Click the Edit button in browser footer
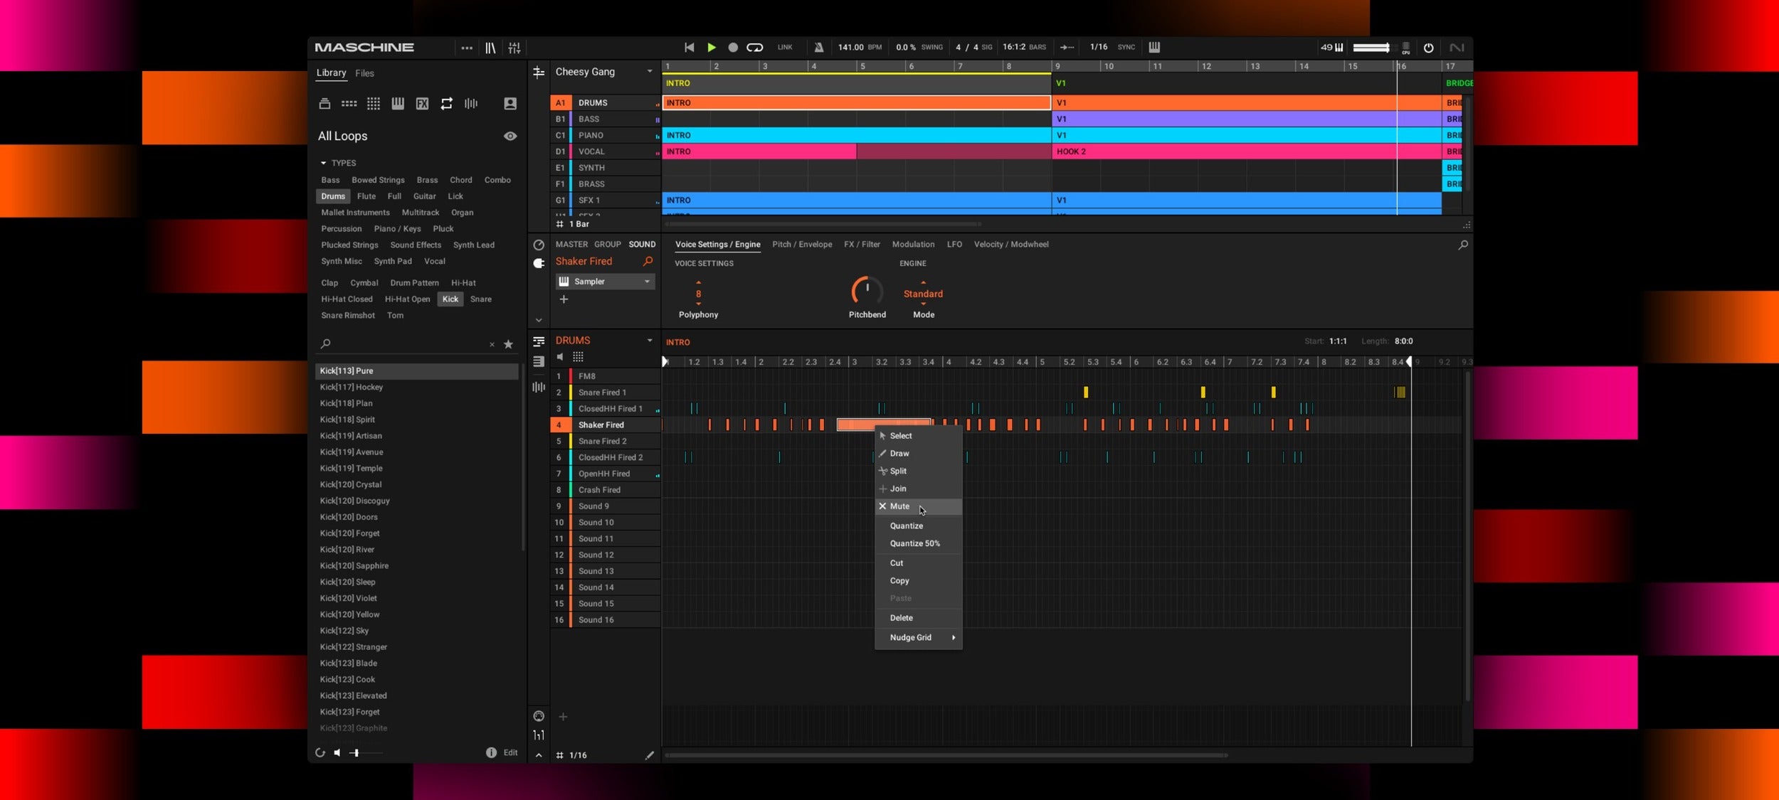This screenshot has width=1779, height=800. [x=510, y=752]
